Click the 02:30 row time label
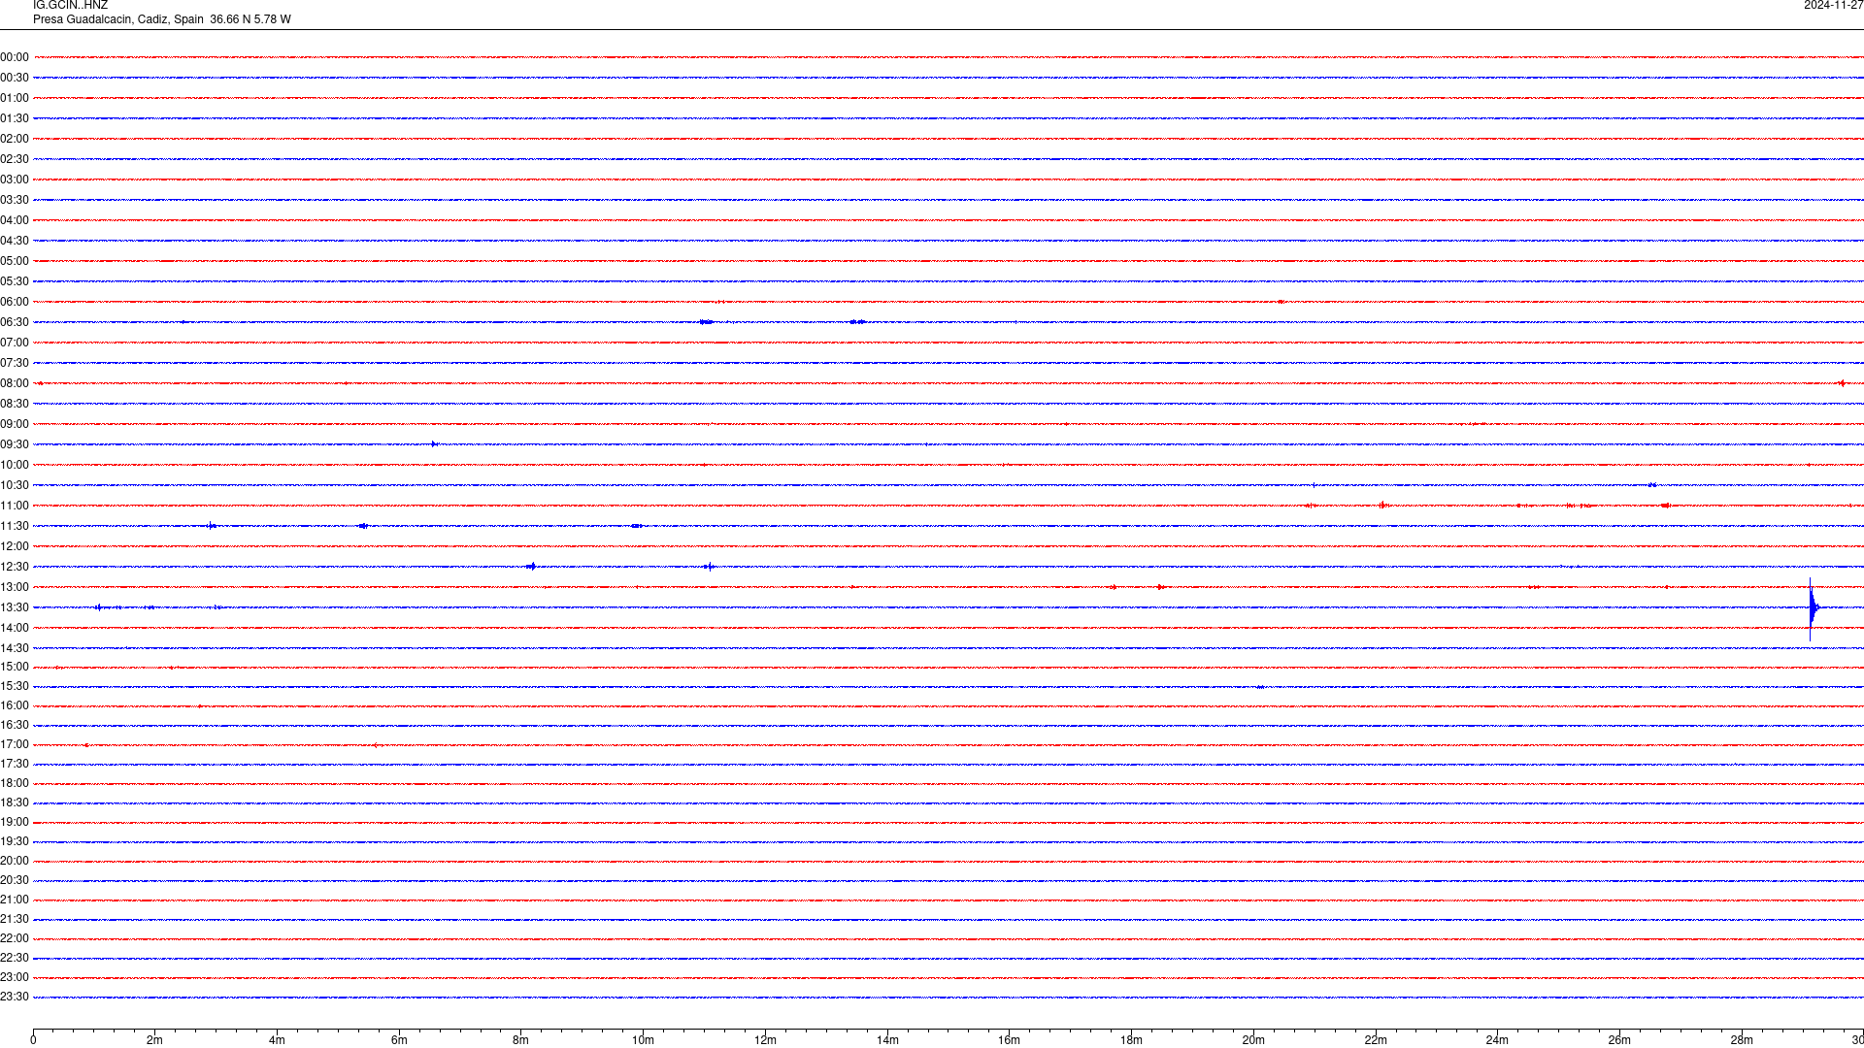This screenshot has width=1864, height=1048. coord(15,159)
